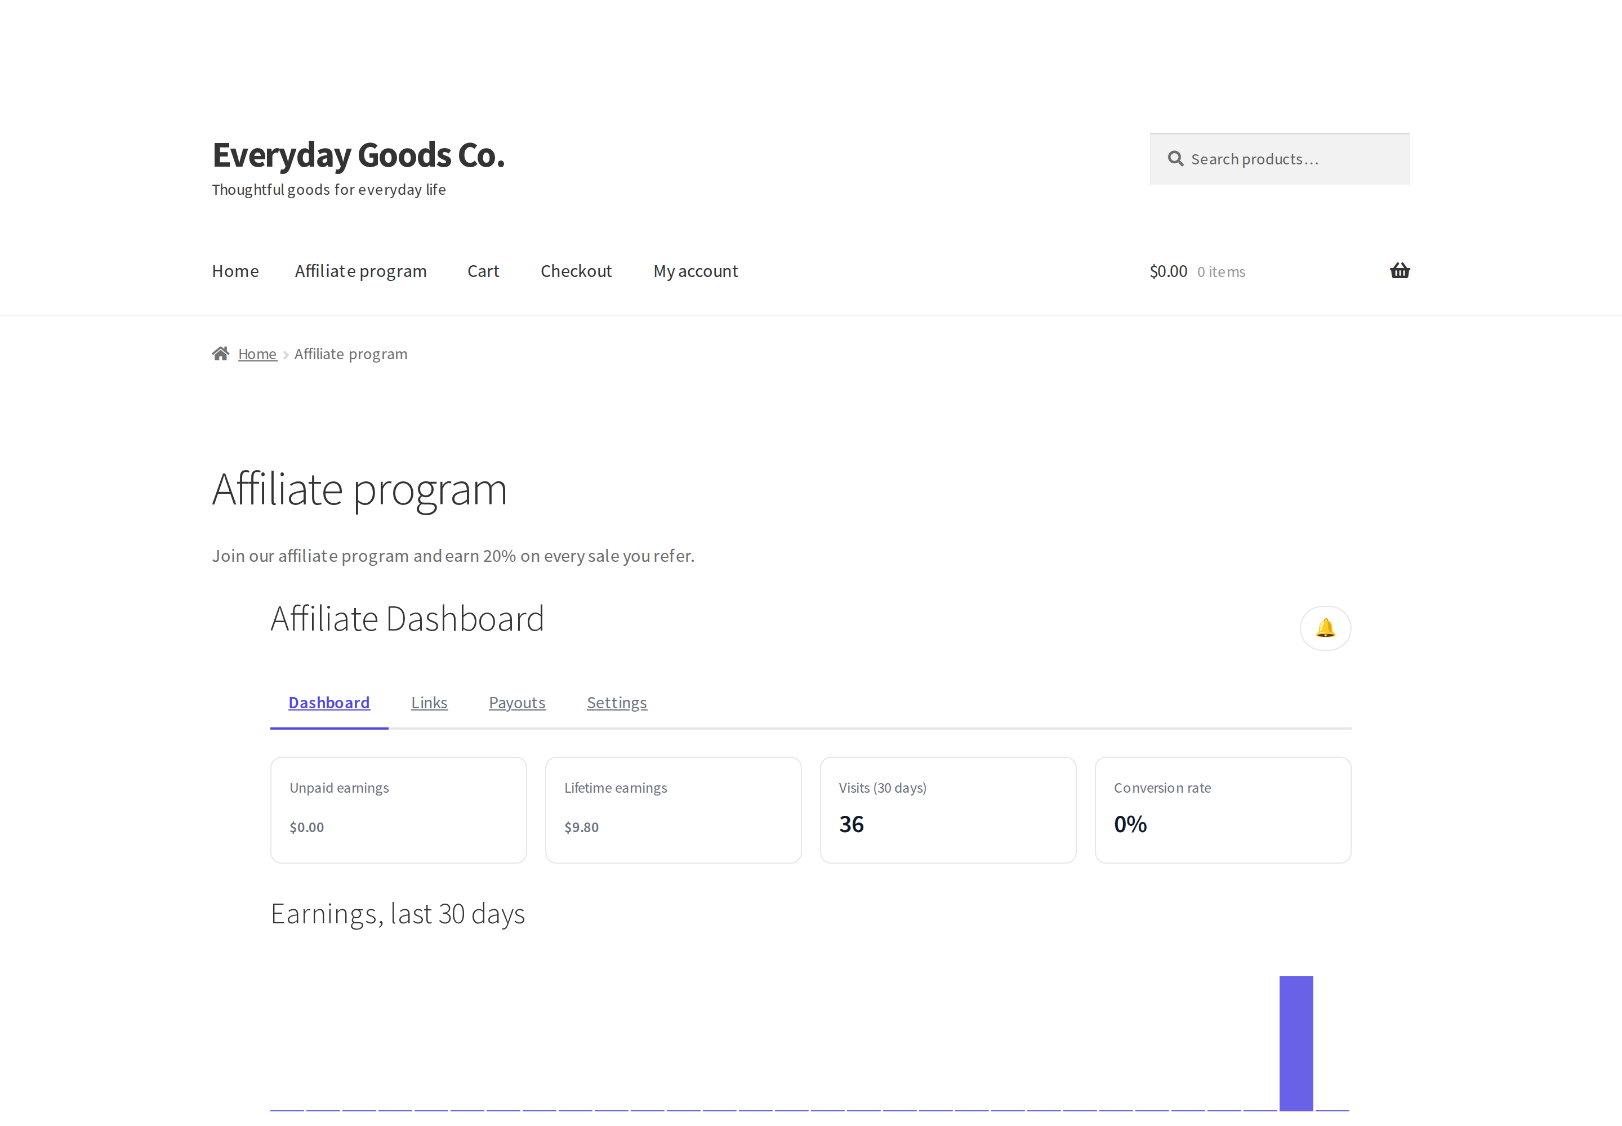Click the Lifetime earnings $9.80 value

(x=581, y=827)
